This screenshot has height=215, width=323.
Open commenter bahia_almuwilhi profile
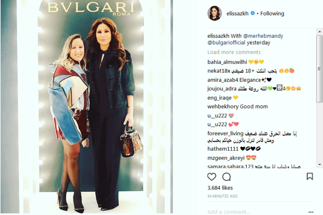[x=227, y=62]
